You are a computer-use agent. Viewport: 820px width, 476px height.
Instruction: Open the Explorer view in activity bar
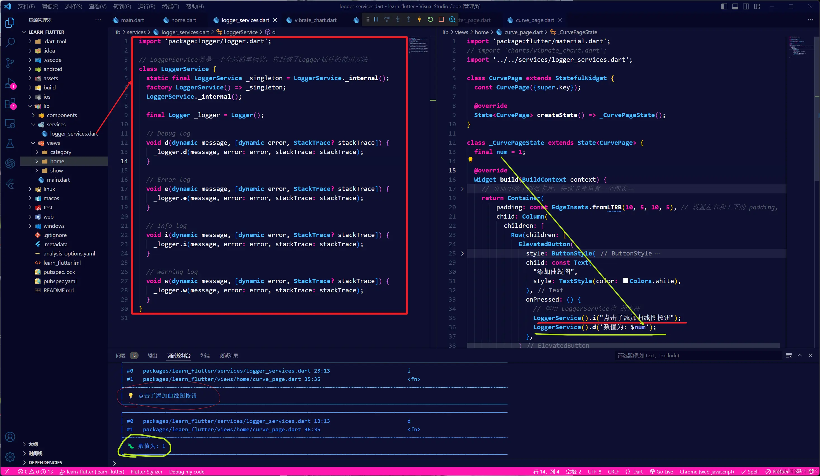tap(10, 22)
